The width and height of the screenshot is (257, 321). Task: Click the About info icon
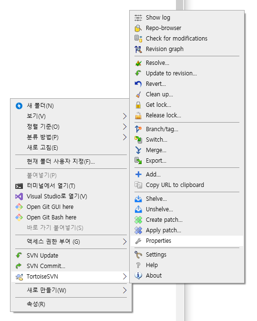click(x=138, y=276)
